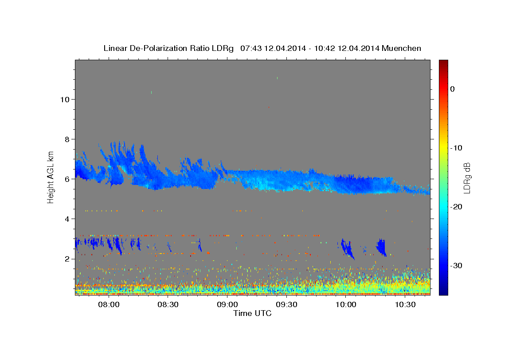
Task: Click the blue cloud layer near 6 km at 09:30
Action: pos(286,181)
